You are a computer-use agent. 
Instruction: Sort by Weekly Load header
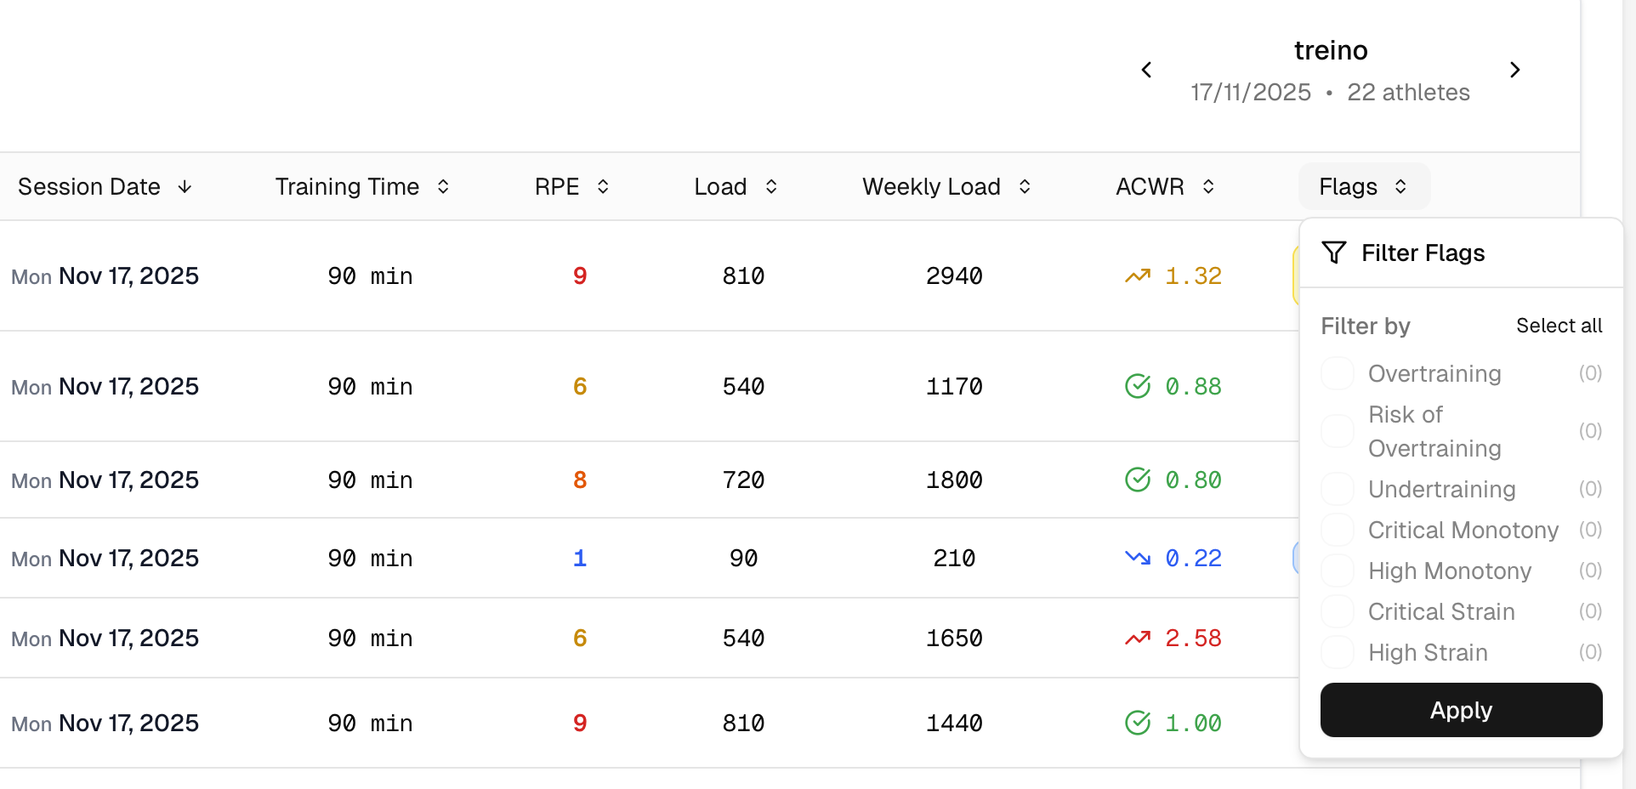946,186
